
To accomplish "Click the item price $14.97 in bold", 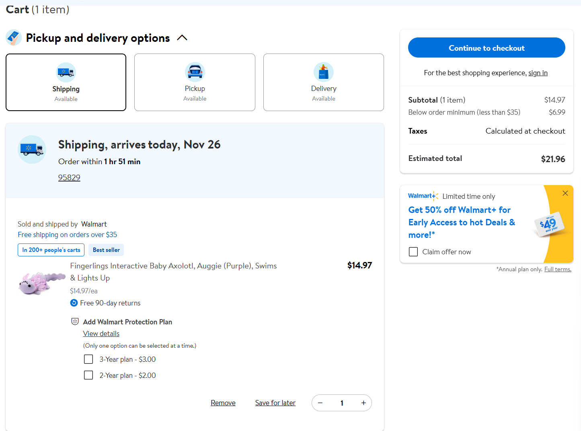I will (x=360, y=265).
